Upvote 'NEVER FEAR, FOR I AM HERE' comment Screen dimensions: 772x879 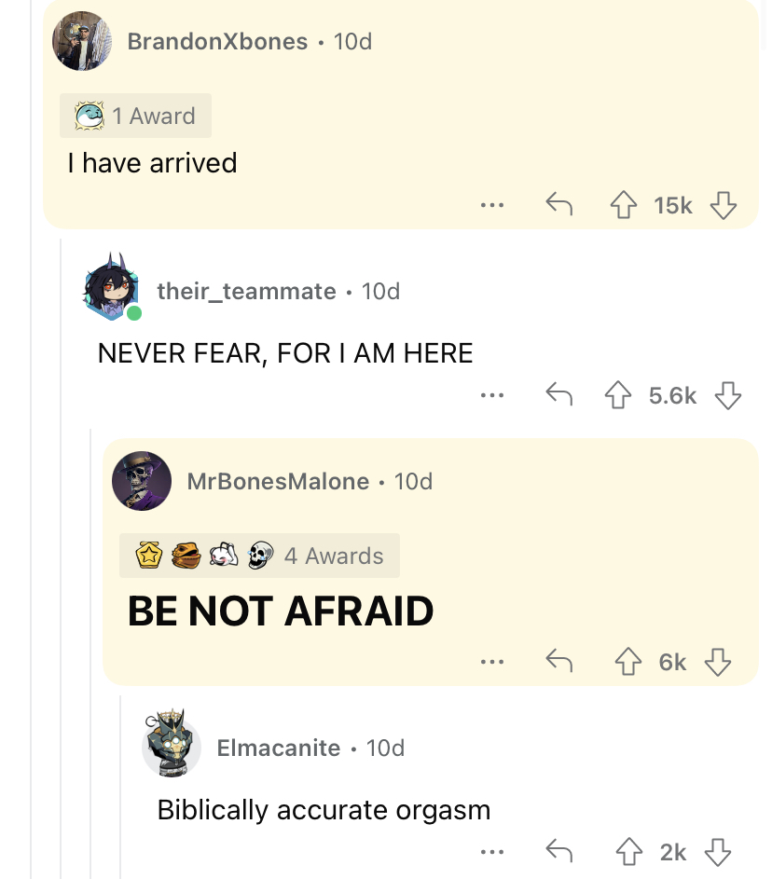pyautogui.click(x=618, y=395)
